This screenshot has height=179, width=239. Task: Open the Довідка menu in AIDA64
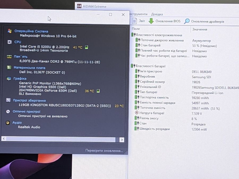(157, 14)
